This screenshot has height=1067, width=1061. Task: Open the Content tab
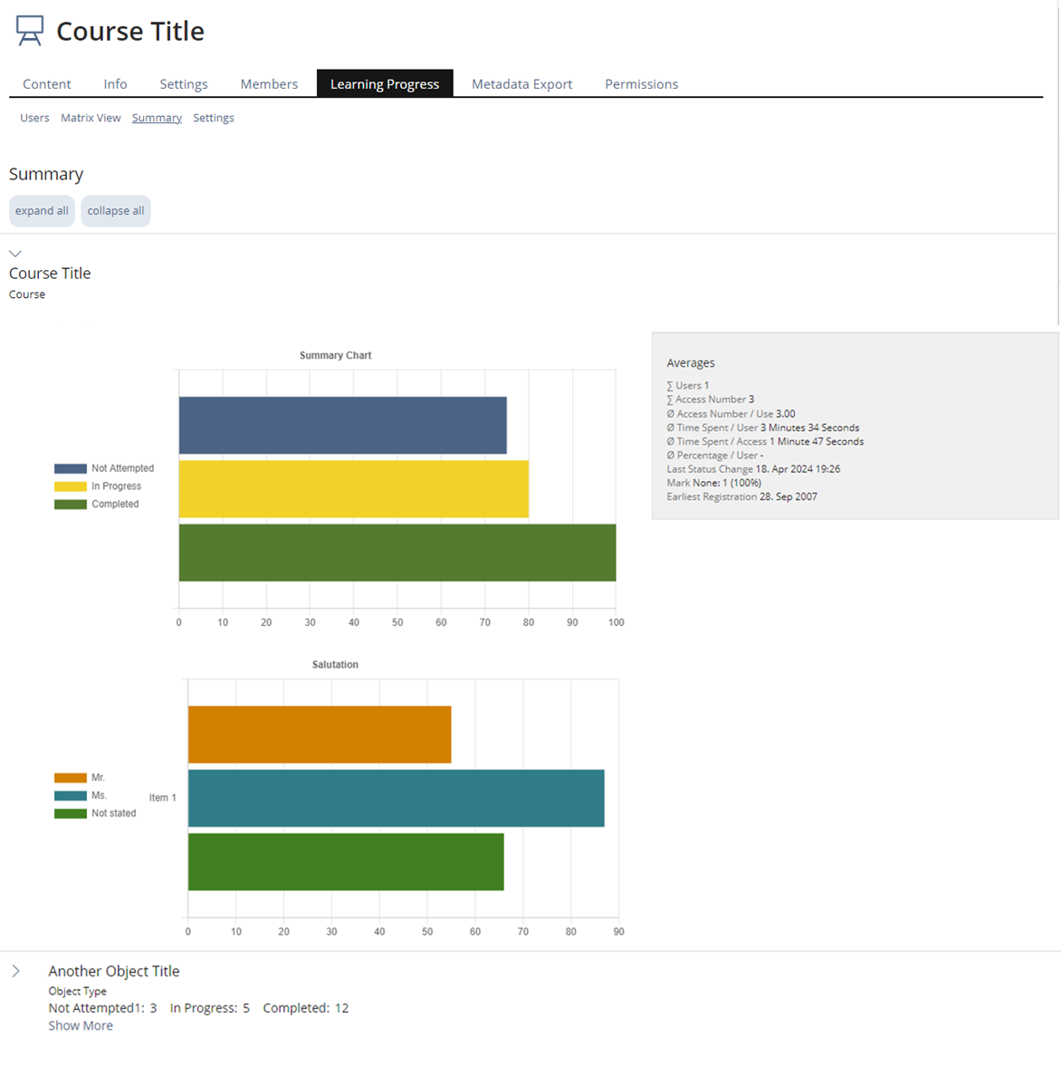(x=47, y=84)
